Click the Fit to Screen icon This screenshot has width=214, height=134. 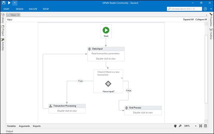200,126
